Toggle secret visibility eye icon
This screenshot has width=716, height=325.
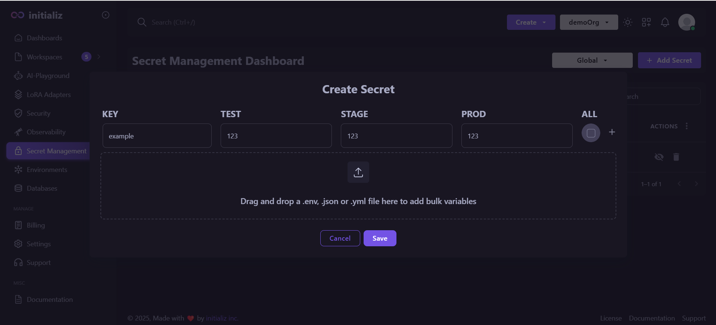coord(659,157)
